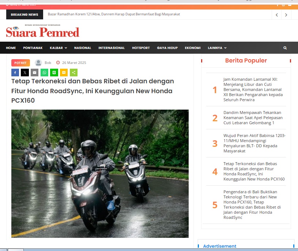Click the 'BREAKING NEWS' label
Image resolution: width=298 pixels, height=251 pixels.
point(24,15)
